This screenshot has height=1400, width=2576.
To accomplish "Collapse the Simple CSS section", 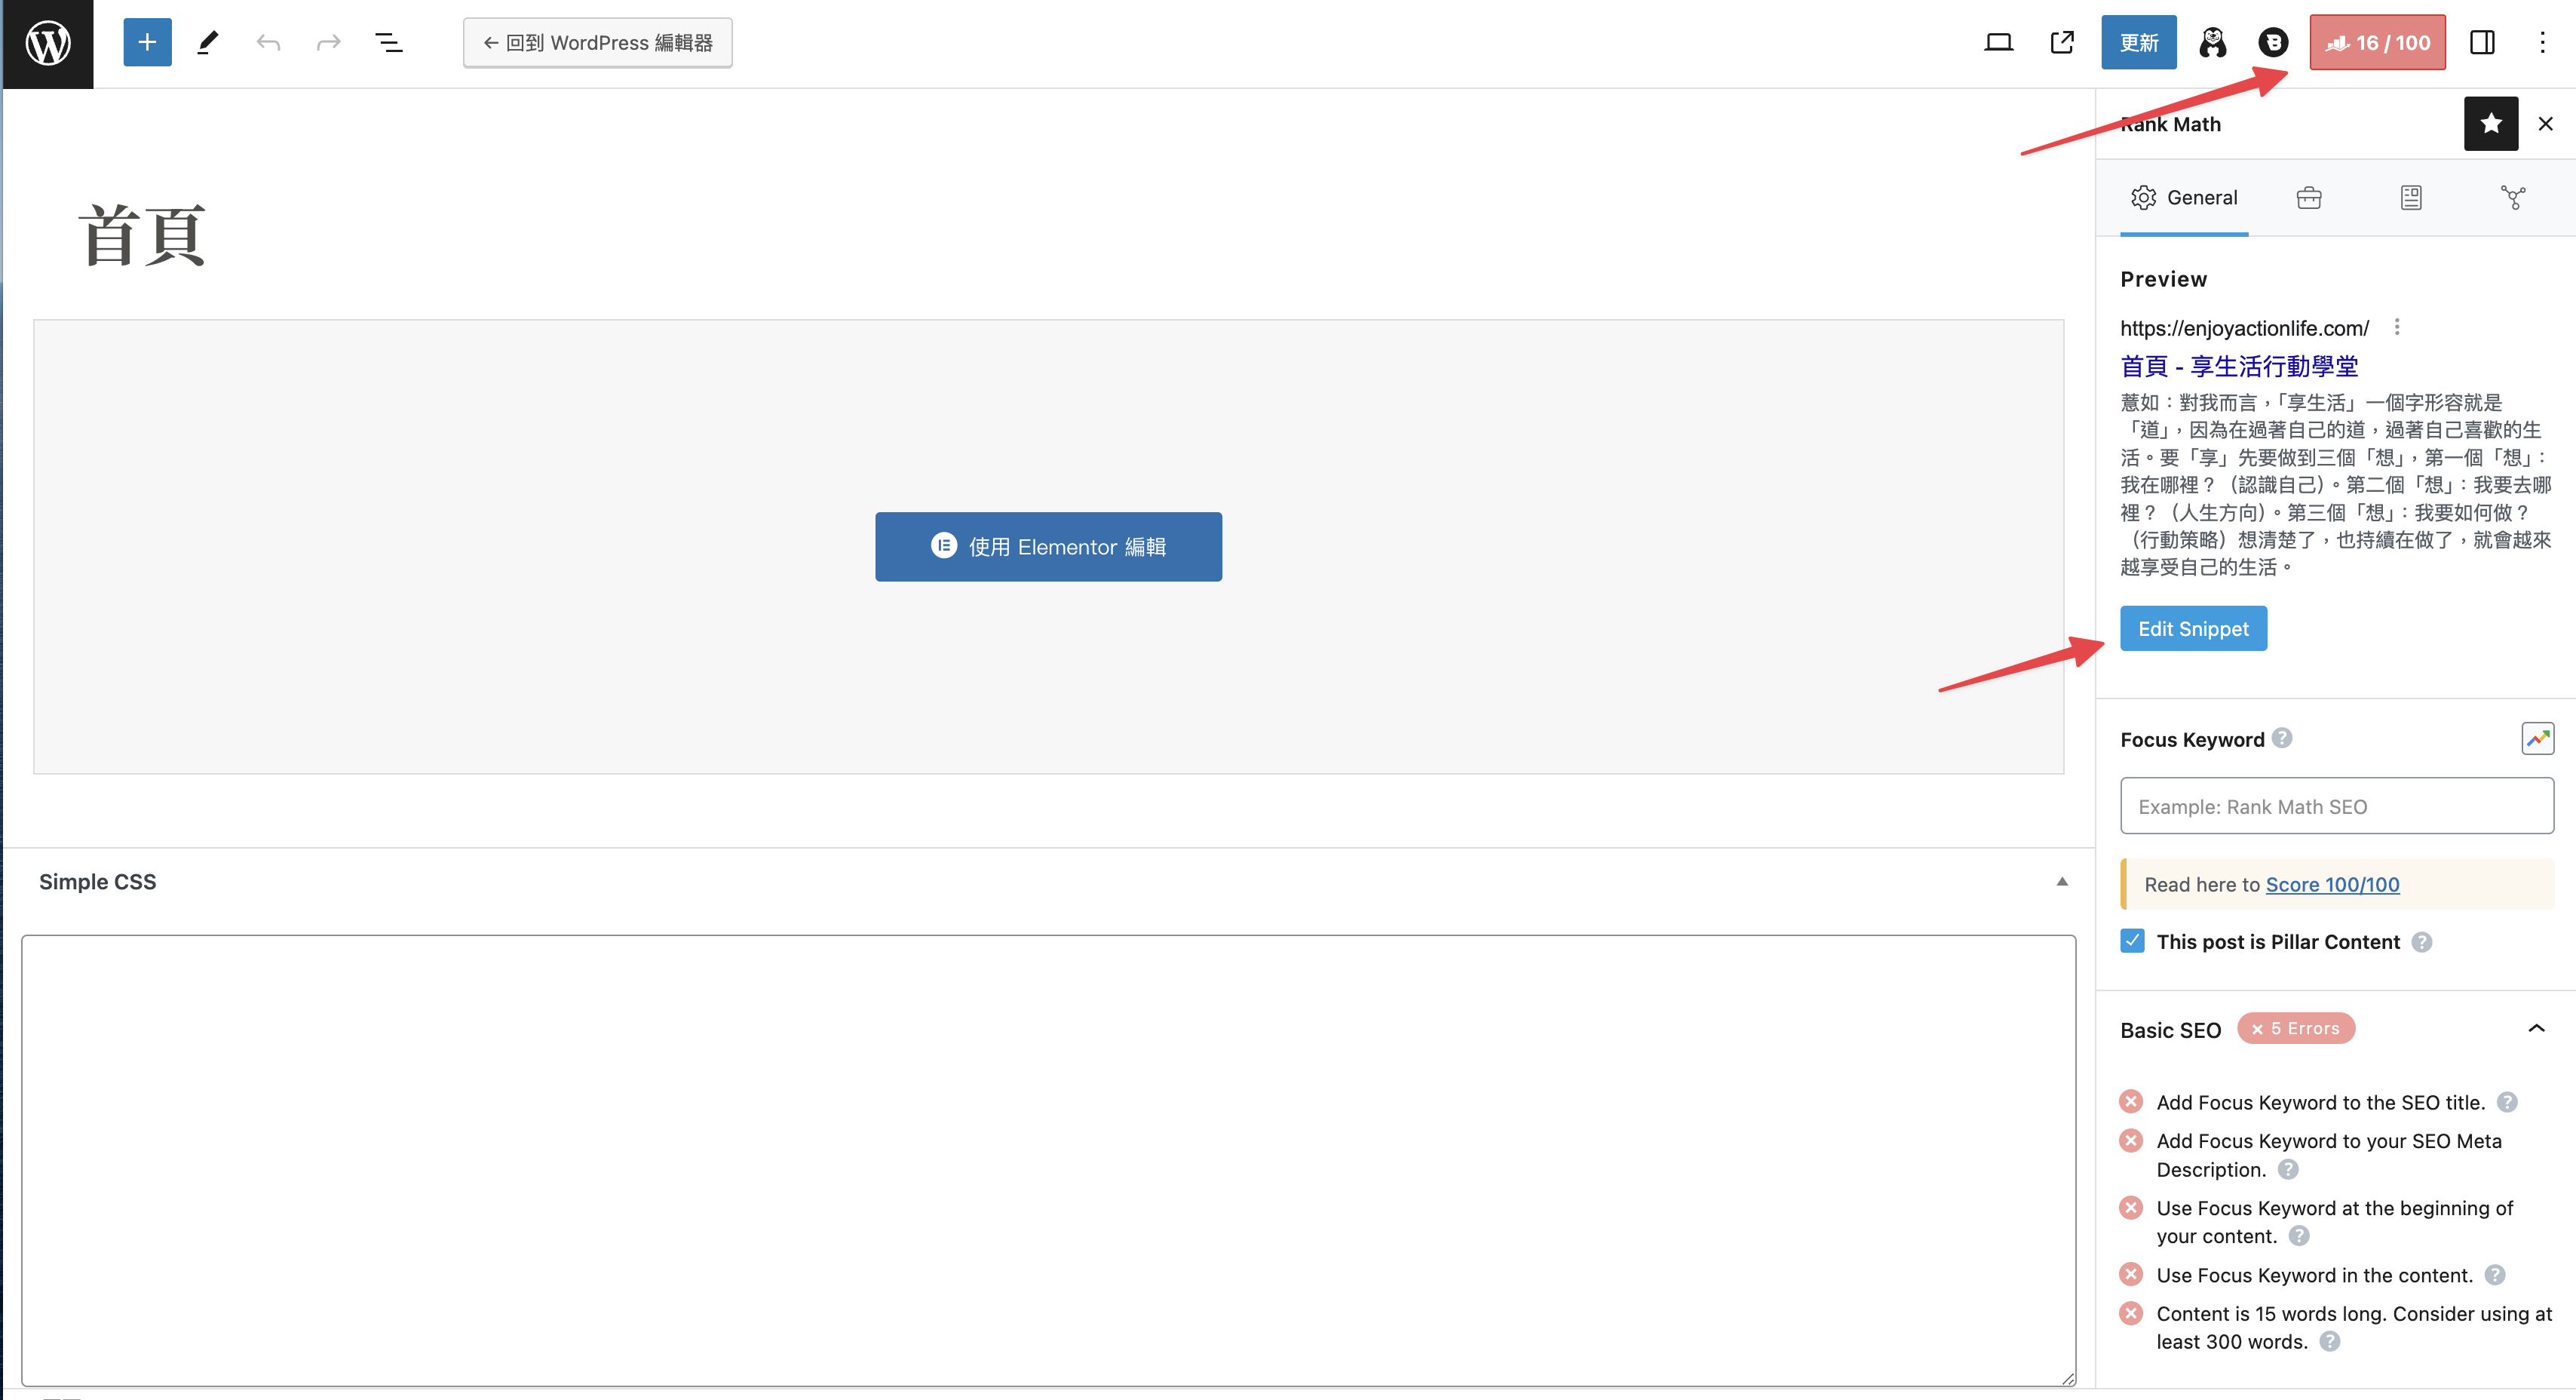I will pyautogui.click(x=2061, y=880).
